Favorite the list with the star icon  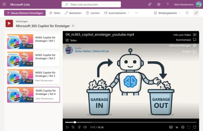pos(73,26)
